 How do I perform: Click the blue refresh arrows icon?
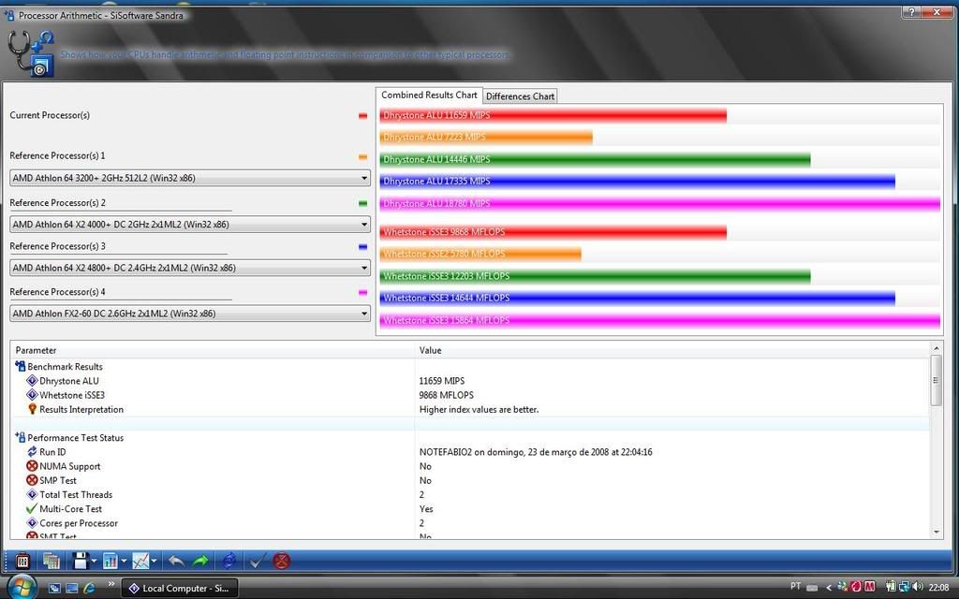tap(229, 561)
